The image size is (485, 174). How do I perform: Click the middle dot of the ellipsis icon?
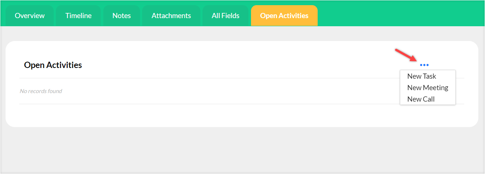[x=424, y=65]
